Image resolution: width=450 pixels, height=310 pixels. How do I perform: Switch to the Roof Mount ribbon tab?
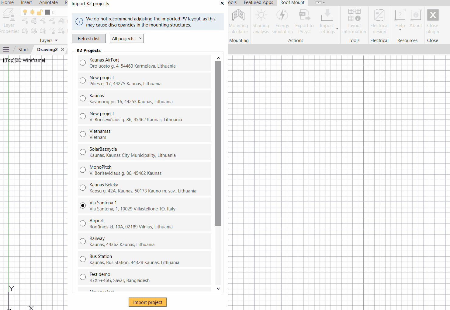point(292,3)
